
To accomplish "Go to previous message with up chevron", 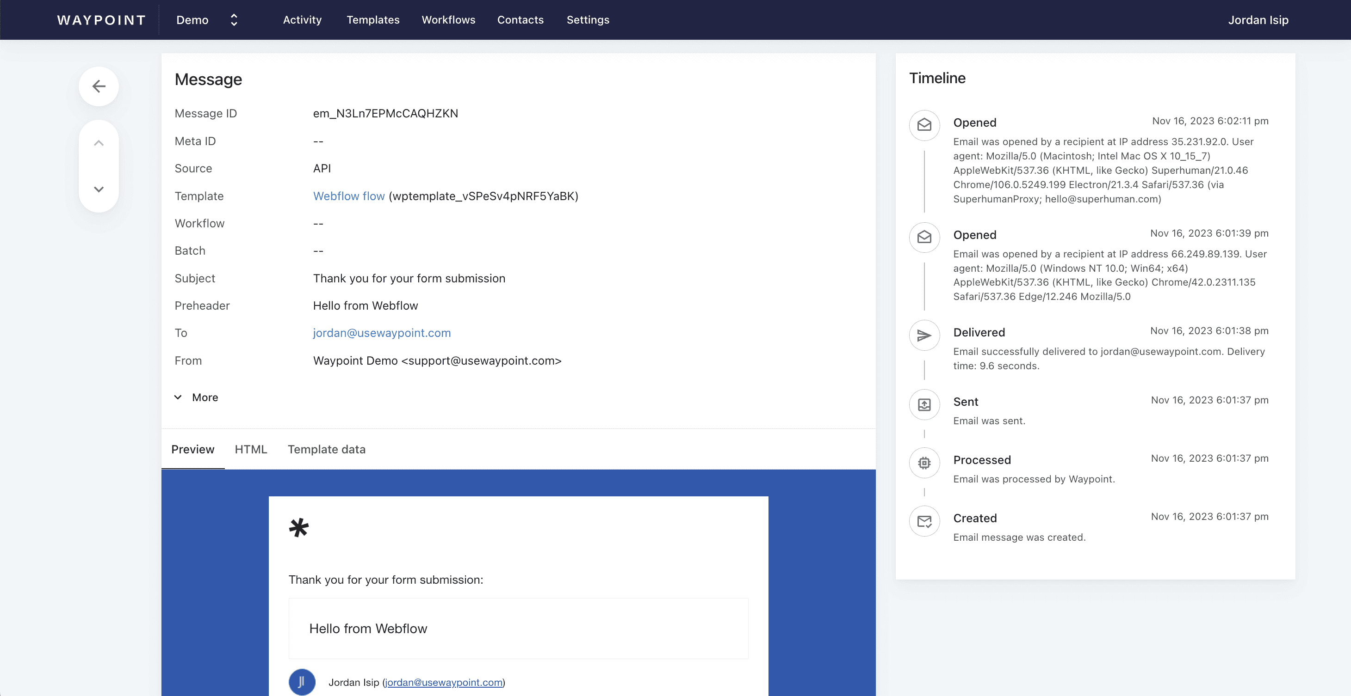I will 99,143.
